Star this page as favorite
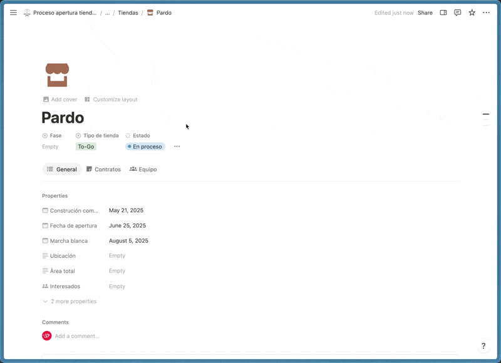 [472, 13]
